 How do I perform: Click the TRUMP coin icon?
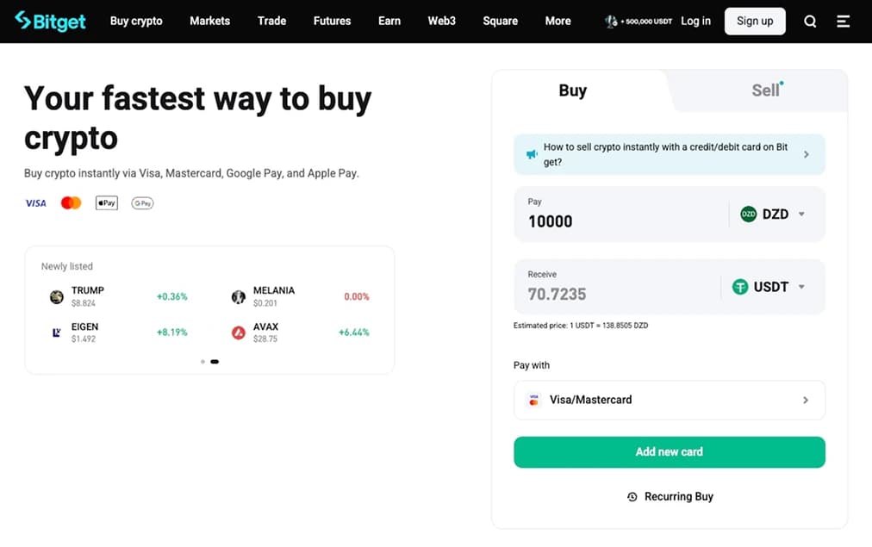click(57, 297)
